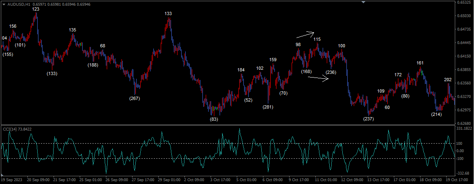
Task: Click the 13 Oct 17:00 time axis label
Action: (379, 180)
